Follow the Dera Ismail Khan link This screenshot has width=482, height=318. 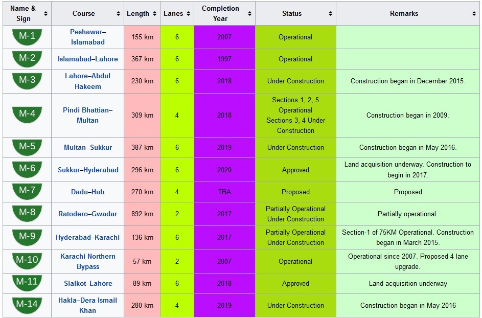[x=98, y=305]
